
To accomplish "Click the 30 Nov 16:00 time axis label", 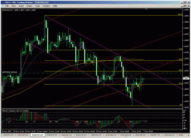I will coord(101,131).
